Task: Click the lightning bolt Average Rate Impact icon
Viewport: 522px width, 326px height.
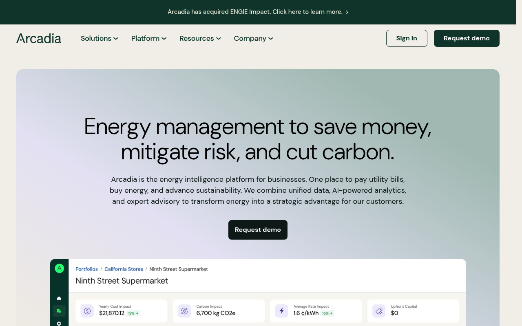Action: [x=281, y=311]
